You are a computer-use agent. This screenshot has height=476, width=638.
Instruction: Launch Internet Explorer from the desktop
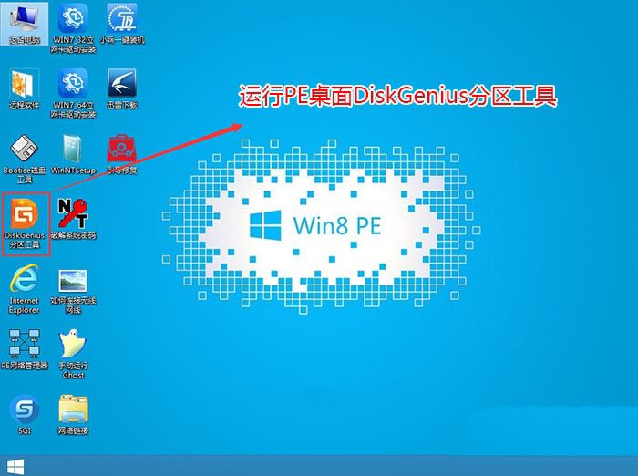[x=23, y=278]
